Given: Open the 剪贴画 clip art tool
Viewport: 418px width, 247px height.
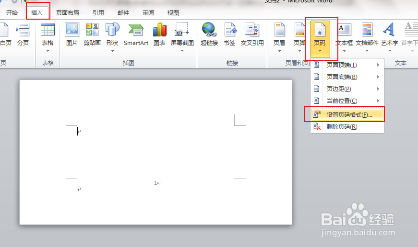Looking at the screenshot, I should pyautogui.click(x=92, y=34).
